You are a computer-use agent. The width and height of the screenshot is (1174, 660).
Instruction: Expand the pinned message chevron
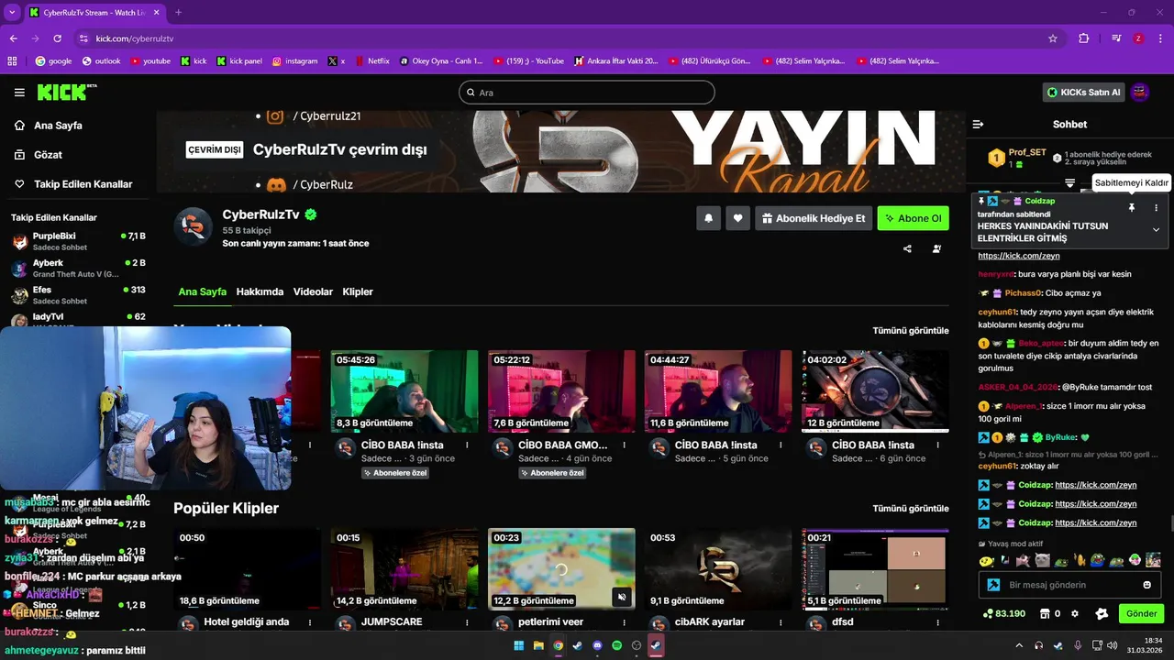(x=1156, y=229)
